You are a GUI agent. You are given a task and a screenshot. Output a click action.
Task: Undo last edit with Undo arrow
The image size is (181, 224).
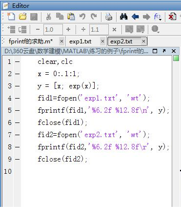[82, 17]
